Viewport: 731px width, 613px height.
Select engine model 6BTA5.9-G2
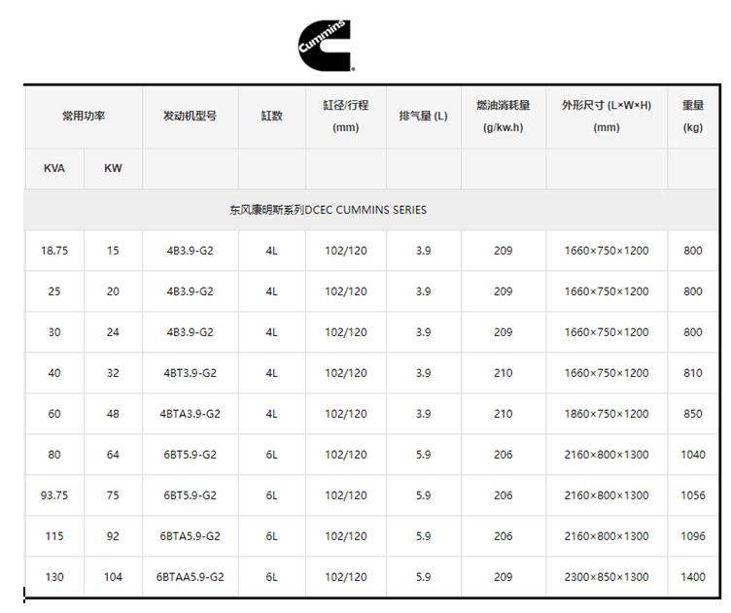click(x=191, y=536)
